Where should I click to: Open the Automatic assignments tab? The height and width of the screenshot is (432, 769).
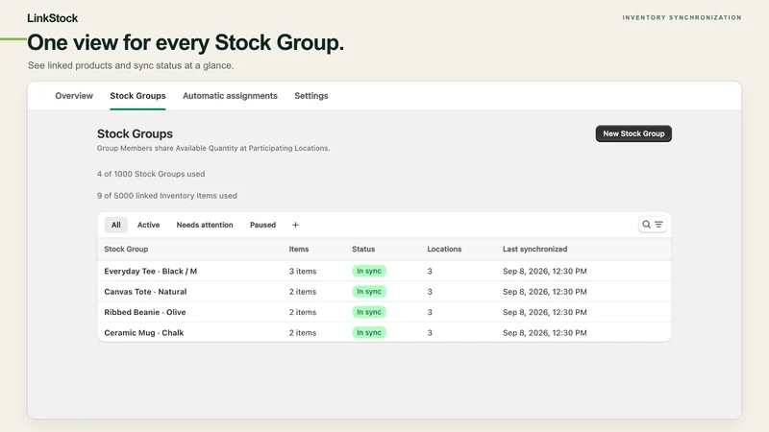230,96
